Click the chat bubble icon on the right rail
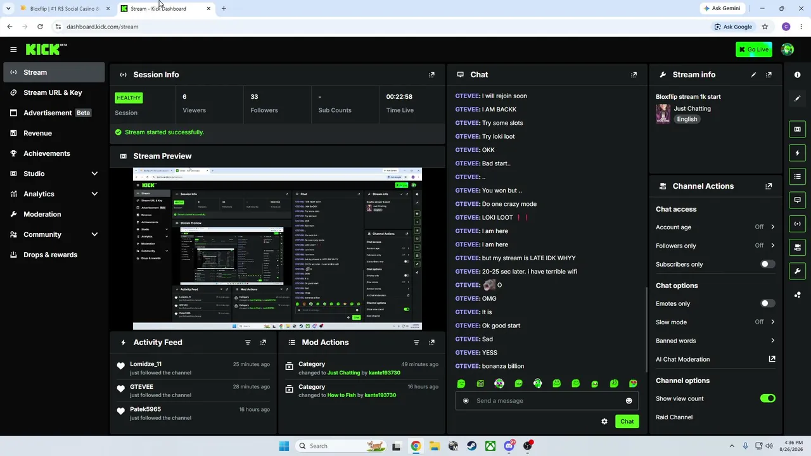This screenshot has width=811, height=456. pyautogui.click(x=797, y=199)
